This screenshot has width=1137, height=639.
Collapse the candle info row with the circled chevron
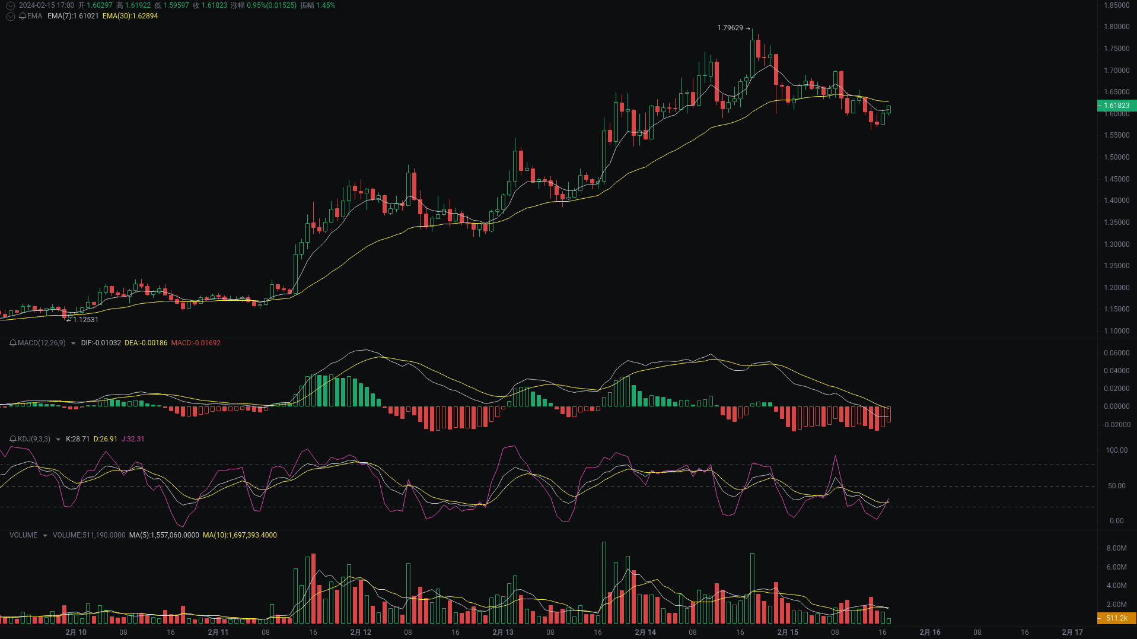click(x=10, y=5)
